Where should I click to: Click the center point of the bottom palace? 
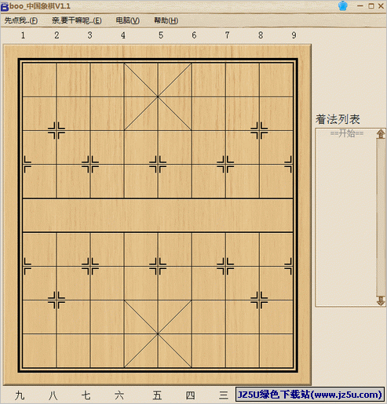[x=158, y=334]
